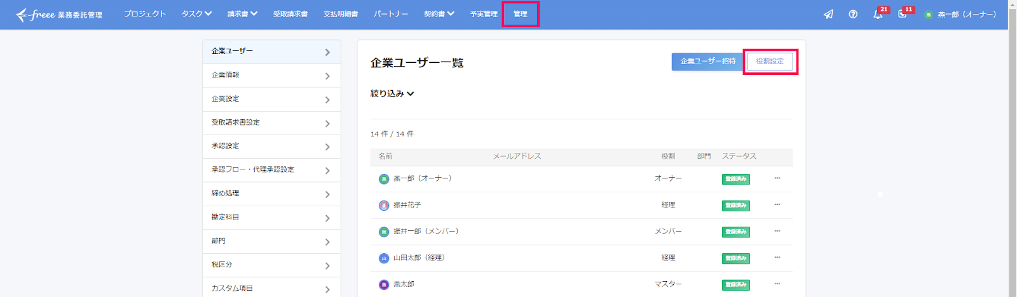Click the avatar icon in the 燕一郎 (オーナー) row
This screenshot has width=1017, height=297.
[x=384, y=179]
